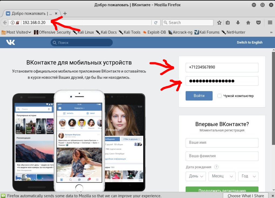Click the vertical page scrollbar thumb
The height and width of the screenshot is (198, 275).
coord(273,98)
